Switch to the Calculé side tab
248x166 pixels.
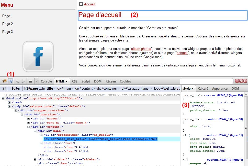(203, 89)
